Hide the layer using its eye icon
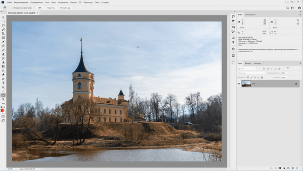303x171 pixels. (239, 84)
